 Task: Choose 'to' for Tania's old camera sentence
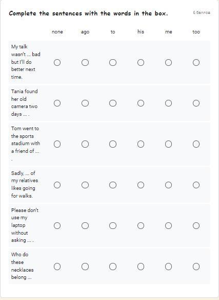tap(113, 103)
